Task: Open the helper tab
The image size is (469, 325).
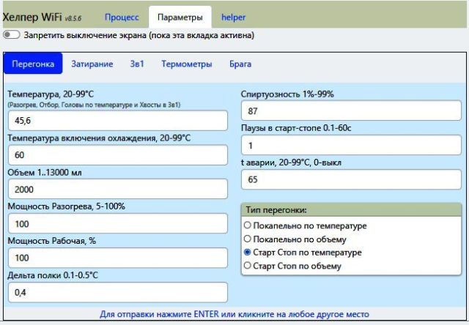Action: coord(234,16)
